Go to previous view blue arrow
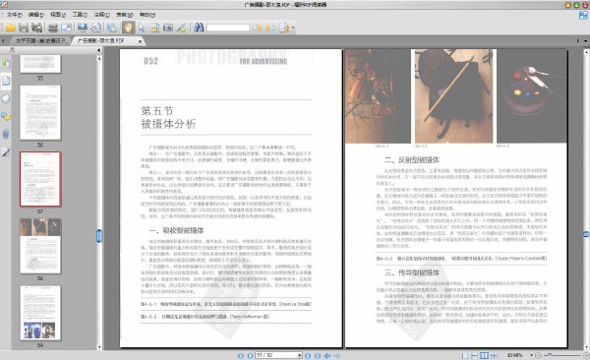 (x=327, y=355)
